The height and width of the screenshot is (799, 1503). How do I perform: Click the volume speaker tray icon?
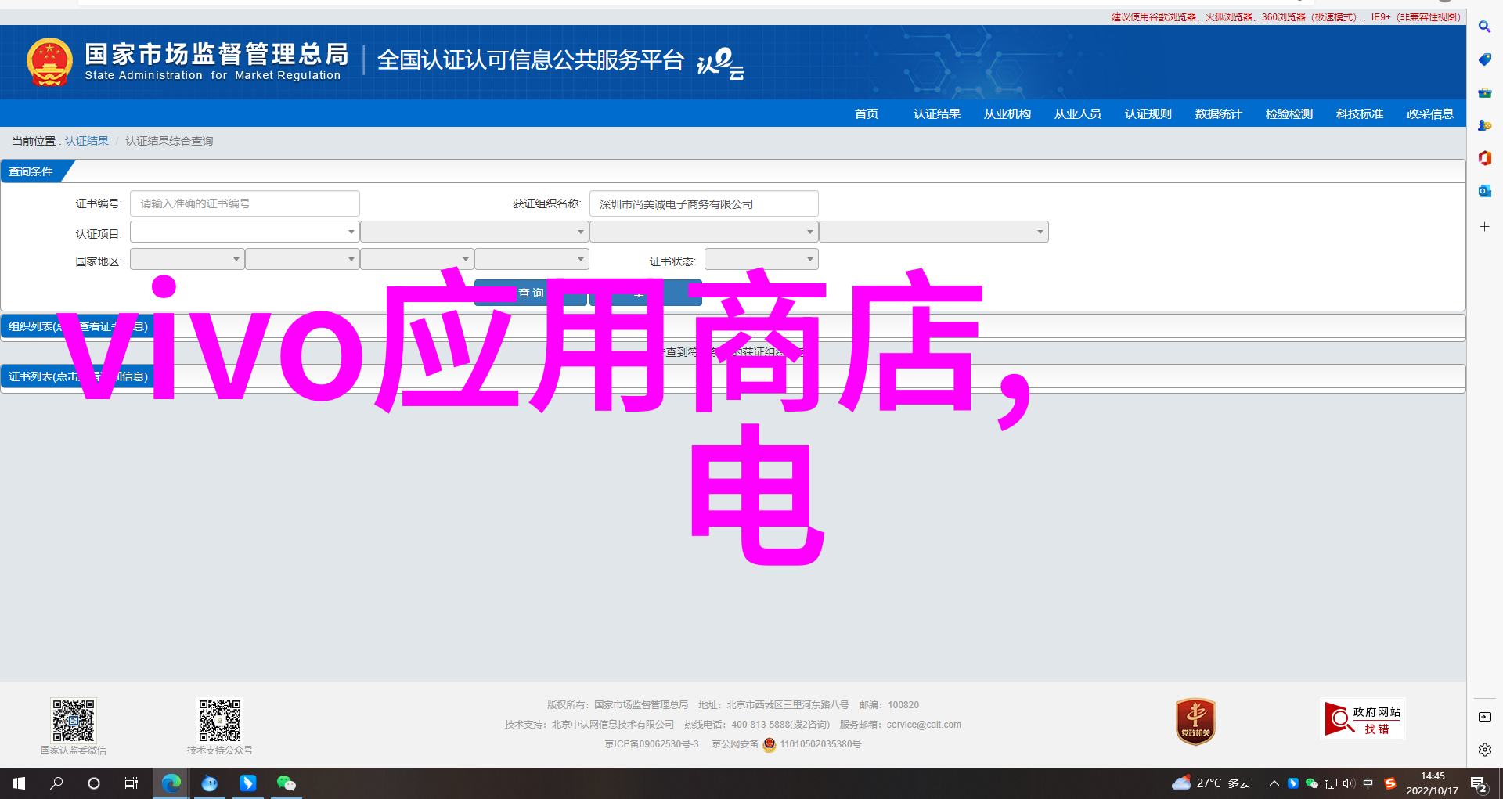click(1349, 783)
